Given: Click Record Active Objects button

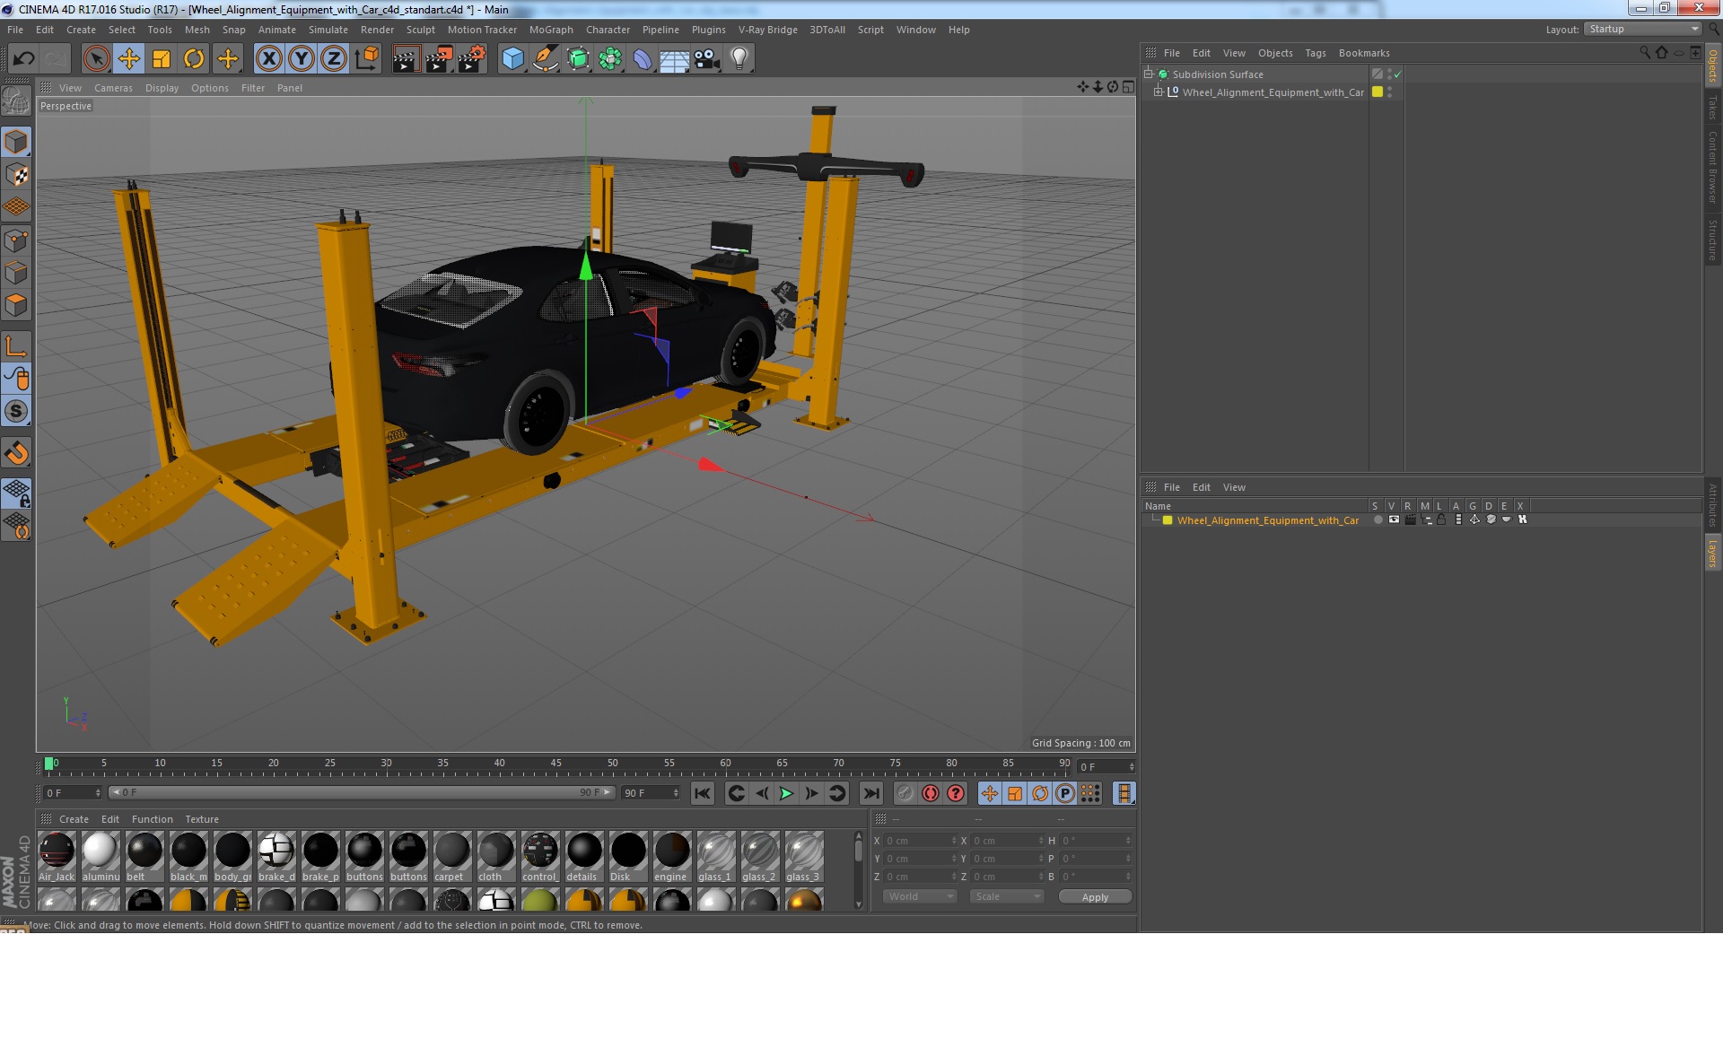Looking at the screenshot, I should pos(905,793).
